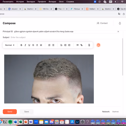
Task: Click the share icon in address bar
Action: [124, 14]
